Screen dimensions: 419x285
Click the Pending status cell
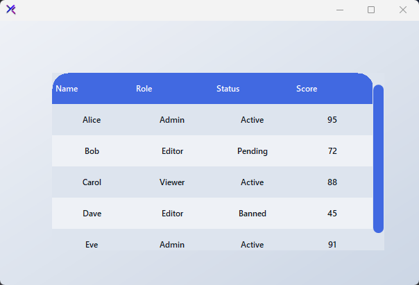coord(253,151)
